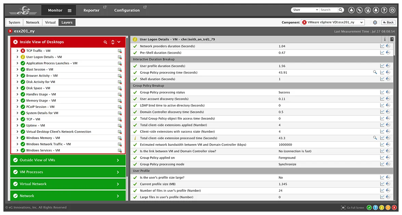Click graph icon for Network providers duration
Screen dimensions: 402x215
(382, 46)
